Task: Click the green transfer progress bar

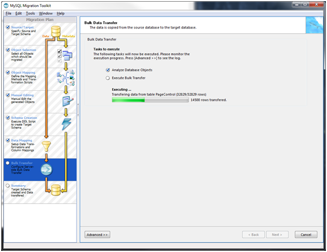Action: coord(150,100)
